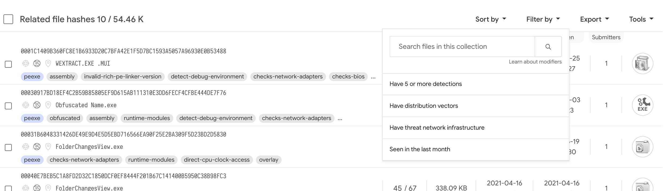Screen dimensions: 667x191
Task: Open hash 00030917BD18EF4C... file link
Action: point(123,93)
